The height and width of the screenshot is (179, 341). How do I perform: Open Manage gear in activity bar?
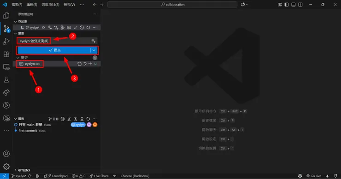pos(6,167)
